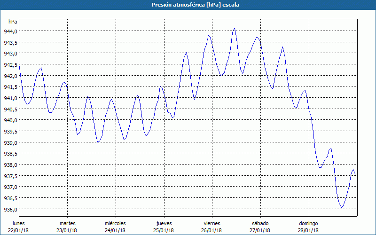Select the "lunes" day label
Image resolution: width=376 pixels, height=235 pixels.
[19, 223]
